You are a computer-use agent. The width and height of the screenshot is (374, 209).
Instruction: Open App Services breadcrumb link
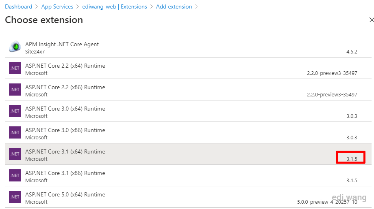57,6
